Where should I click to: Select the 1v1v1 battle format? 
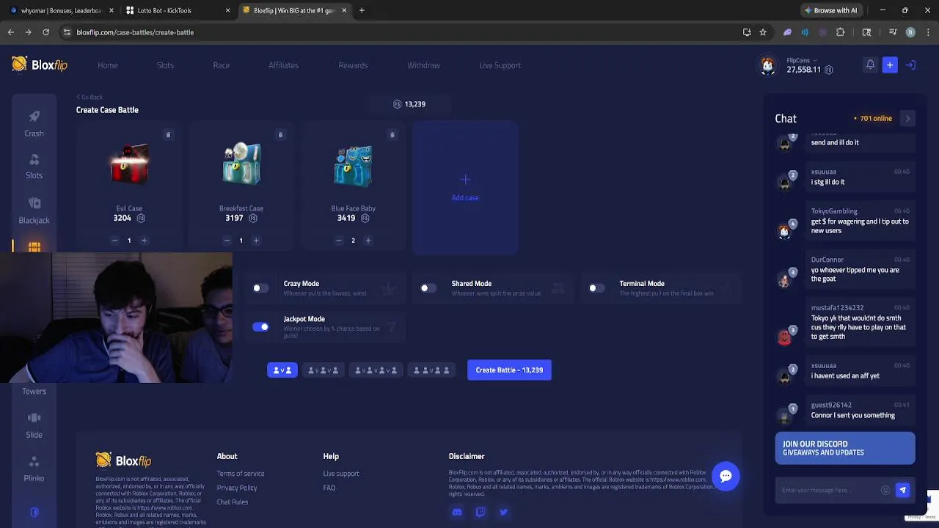click(x=323, y=370)
